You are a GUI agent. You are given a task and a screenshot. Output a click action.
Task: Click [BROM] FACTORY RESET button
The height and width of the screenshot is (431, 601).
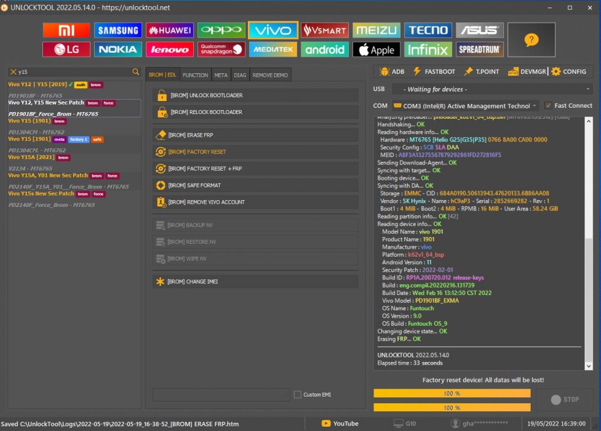tap(256, 152)
